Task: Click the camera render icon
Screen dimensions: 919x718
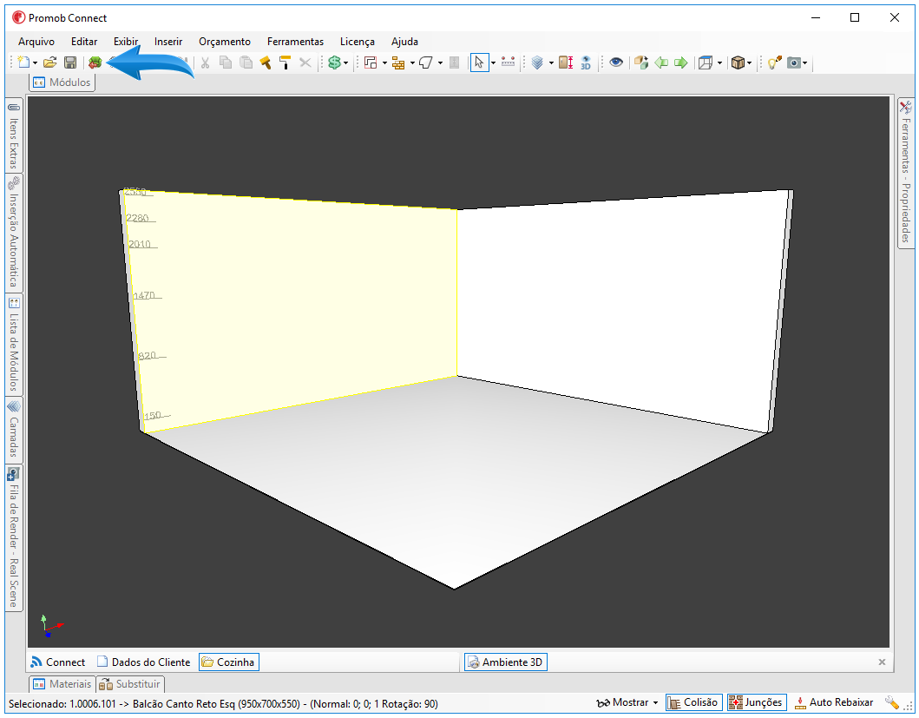Action: [793, 63]
